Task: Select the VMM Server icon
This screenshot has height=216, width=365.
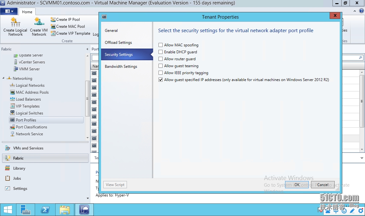Action: coord(15,69)
